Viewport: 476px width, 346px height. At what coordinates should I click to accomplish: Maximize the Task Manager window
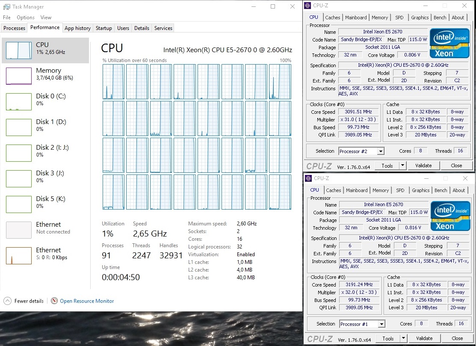pyautogui.click(x=273, y=6)
